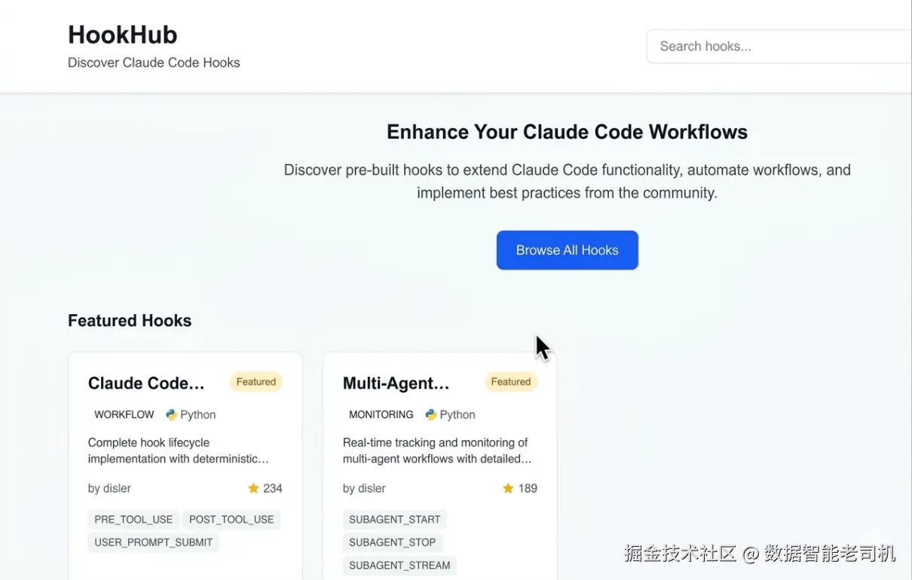The width and height of the screenshot is (912, 580).
Task: Open the Multi-Agent… hook card title
Action: click(396, 383)
